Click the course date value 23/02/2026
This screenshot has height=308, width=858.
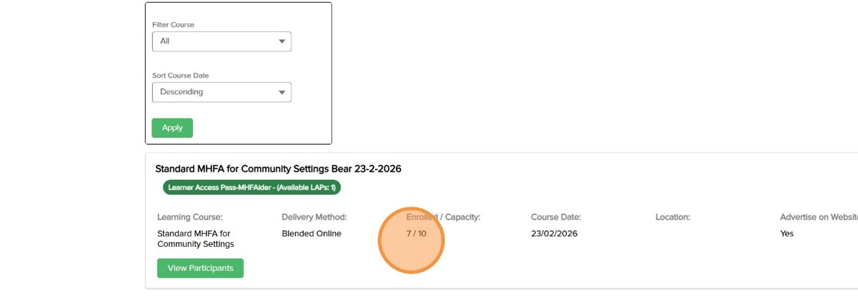[554, 234]
